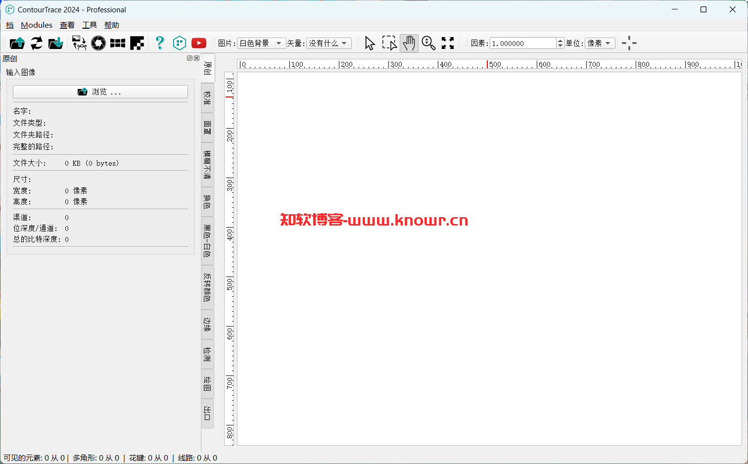Toggle the hand pan tool
748x464 pixels.
pyautogui.click(x=409, y=43)
